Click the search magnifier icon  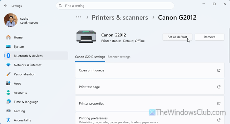tap(60, 6)
